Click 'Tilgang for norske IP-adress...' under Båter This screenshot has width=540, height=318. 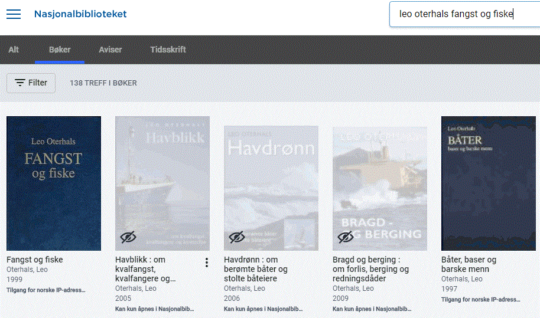[x=481, y=300]
